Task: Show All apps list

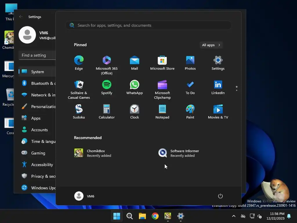Action: pos(211,45)
